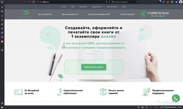This screenshot has width=183, height=109.
Task: Open browser settings gear icon
Action: click(2, 103)
